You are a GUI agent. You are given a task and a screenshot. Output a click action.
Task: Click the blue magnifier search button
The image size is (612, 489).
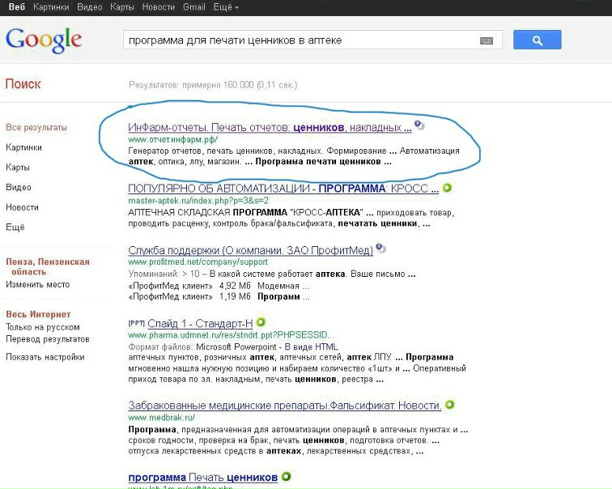point(538,40)
